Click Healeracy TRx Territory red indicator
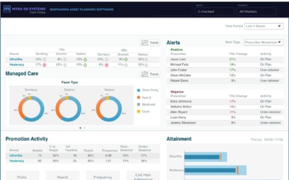This screenshot has width=289, height=180. pos(44,65)
